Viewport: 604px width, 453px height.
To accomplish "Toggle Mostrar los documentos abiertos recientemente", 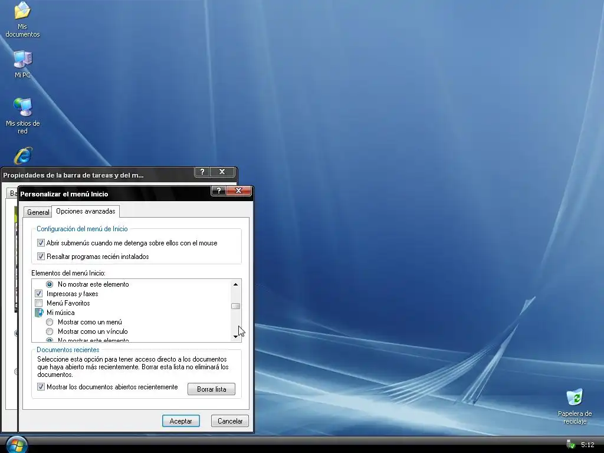I will [41, 387].
